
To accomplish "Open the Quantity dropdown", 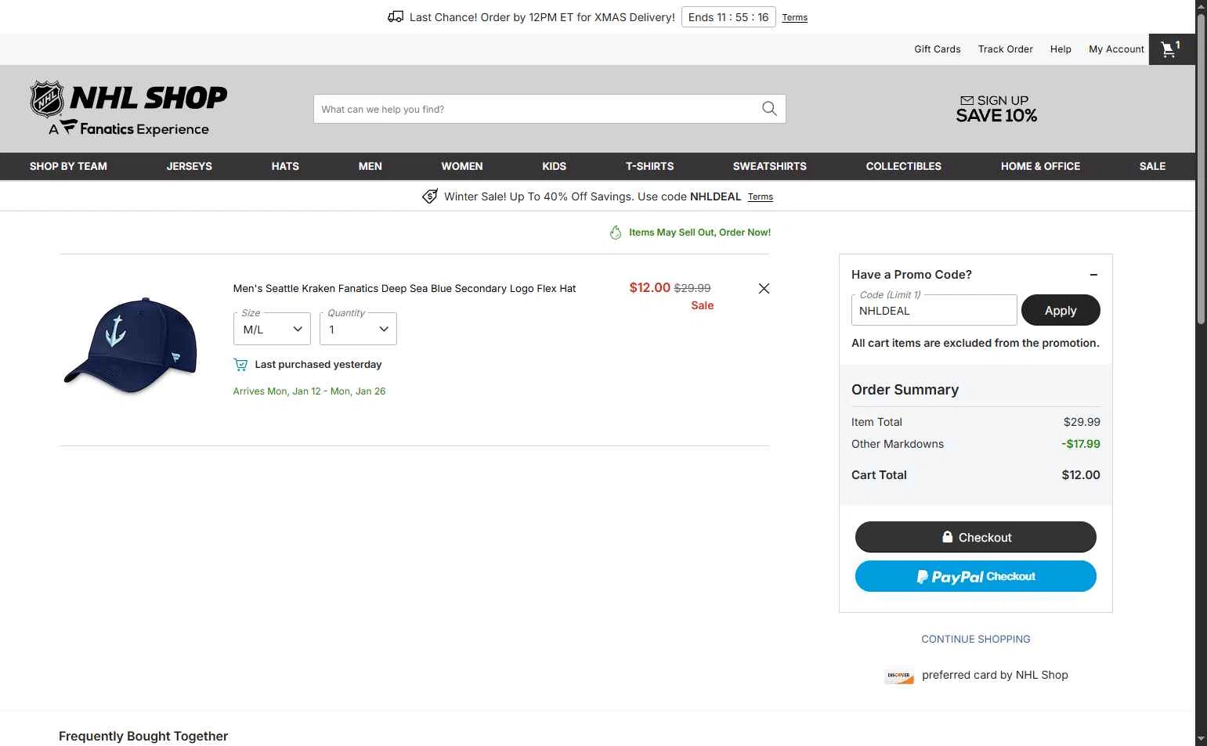I will 358,329.
